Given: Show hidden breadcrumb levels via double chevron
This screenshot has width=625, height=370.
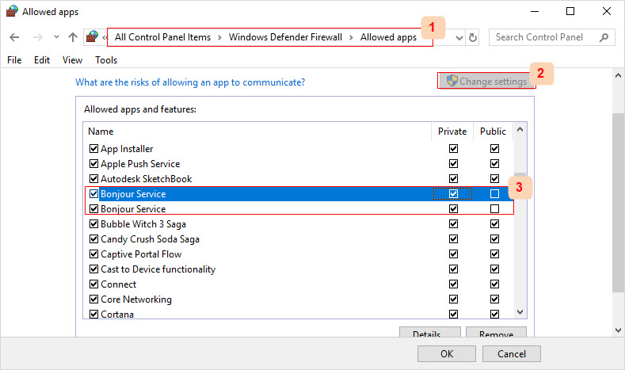Looking at the screenshot, I should click(x=105, y=38).
